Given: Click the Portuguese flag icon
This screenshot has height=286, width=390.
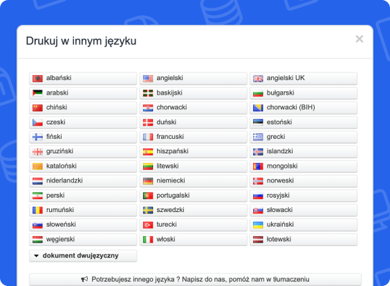Looking at the screenshot, I should coord(148,196).
